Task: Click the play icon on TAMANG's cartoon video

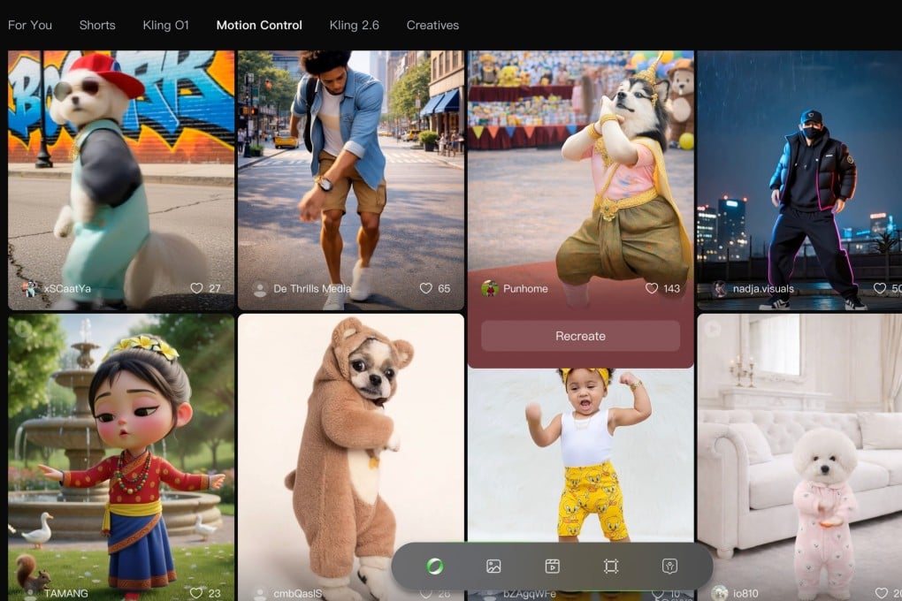Action: [x=20, y=328]
